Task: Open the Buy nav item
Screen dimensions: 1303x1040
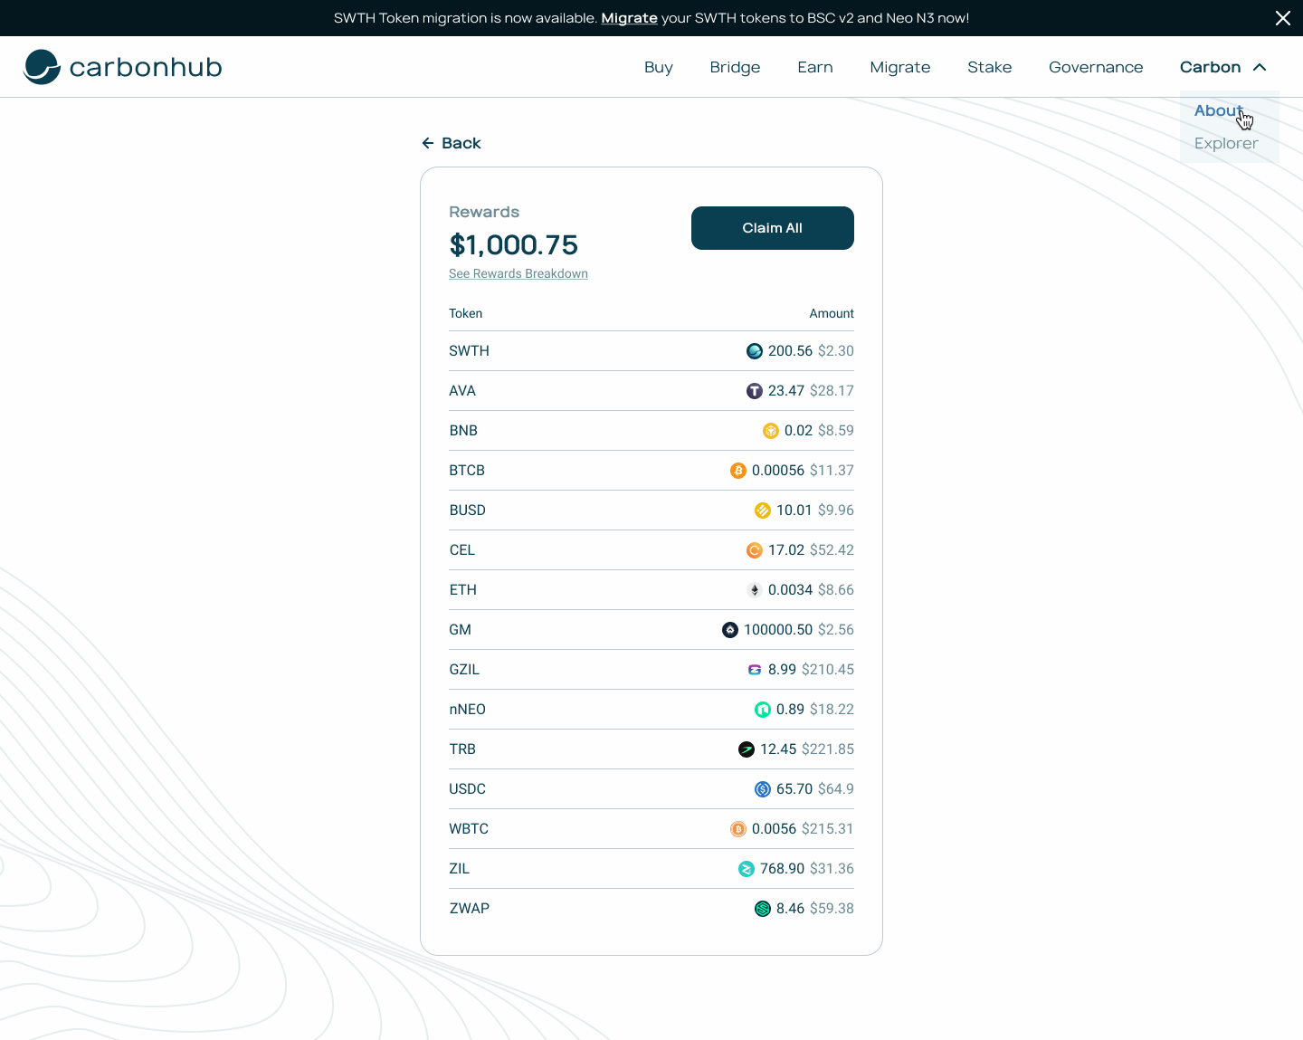Action: pos(659,67)
